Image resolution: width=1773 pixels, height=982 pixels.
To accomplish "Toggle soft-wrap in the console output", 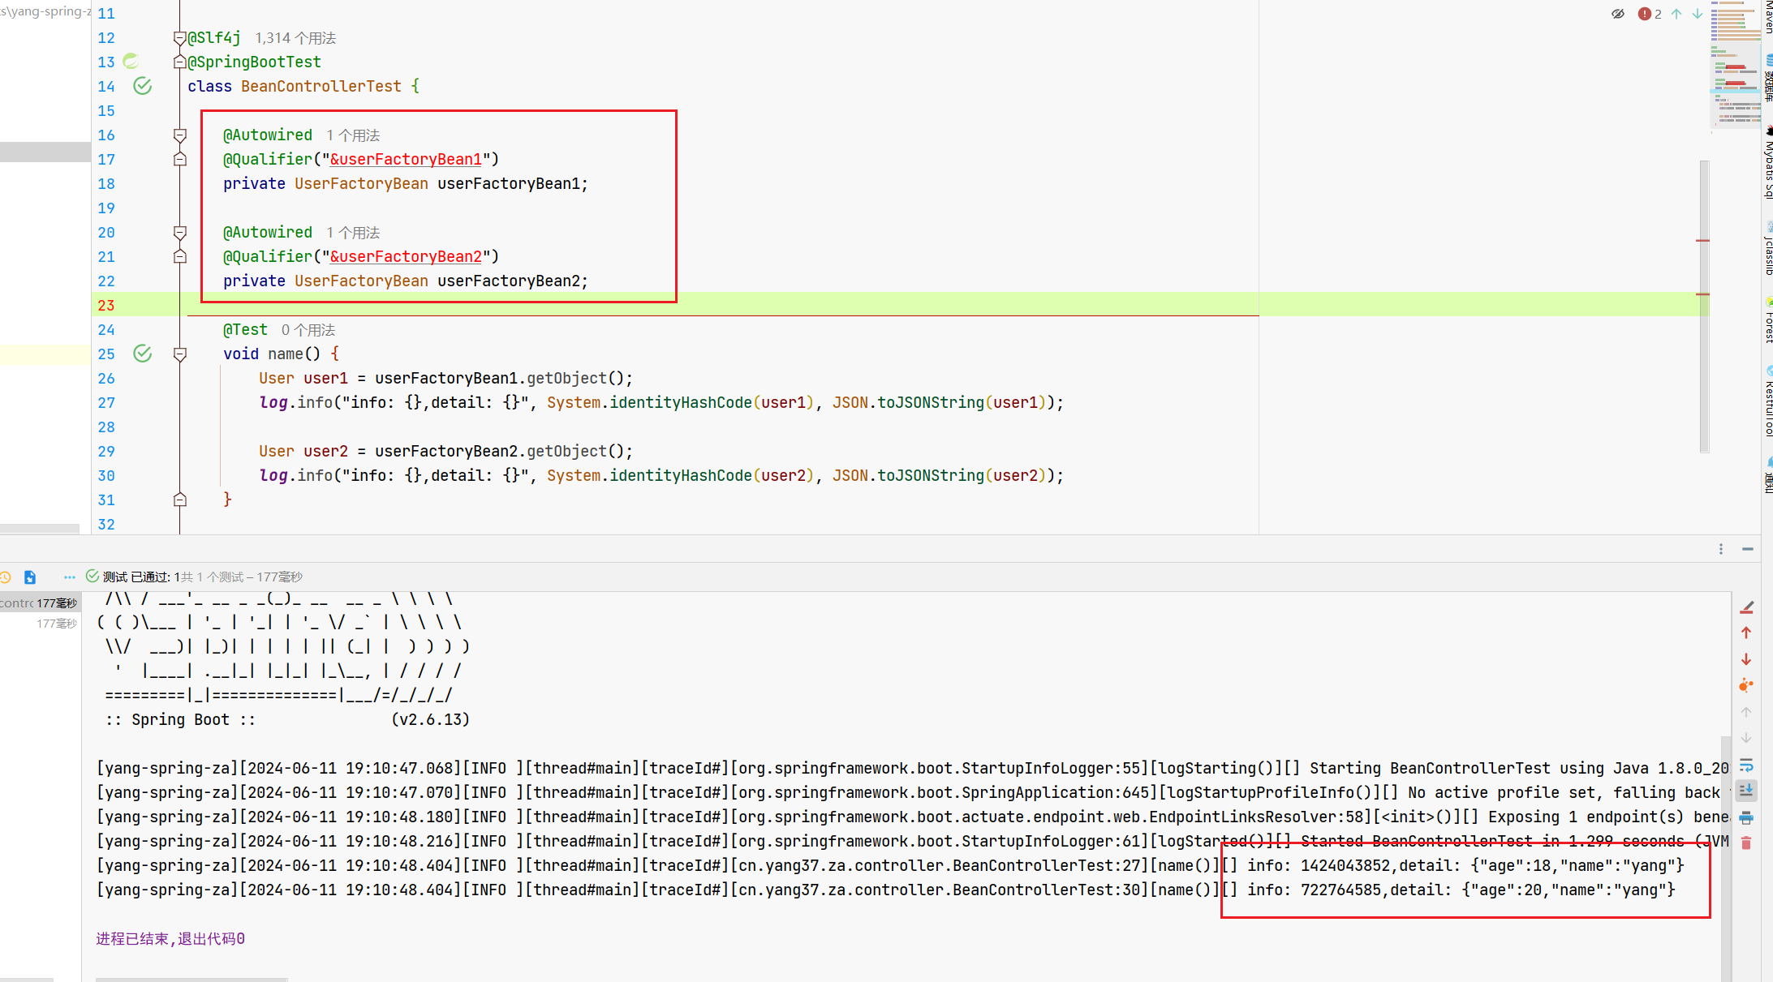I will (x=1746, y=765).
